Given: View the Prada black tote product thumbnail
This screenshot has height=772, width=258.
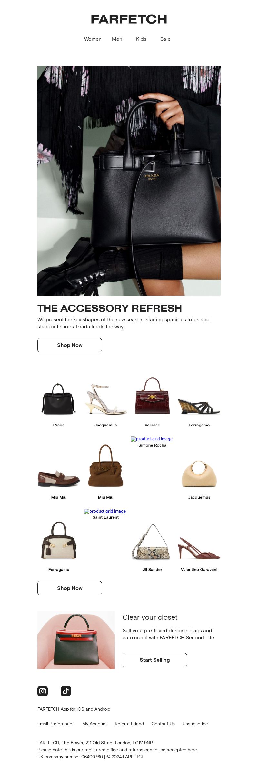Looking at the screenshot, I should tap(59, 399).
